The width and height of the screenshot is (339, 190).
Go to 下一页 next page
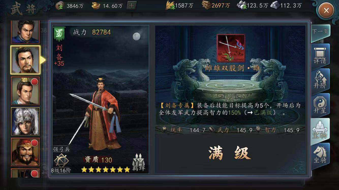pyautogui.click(x=320, y=33)
